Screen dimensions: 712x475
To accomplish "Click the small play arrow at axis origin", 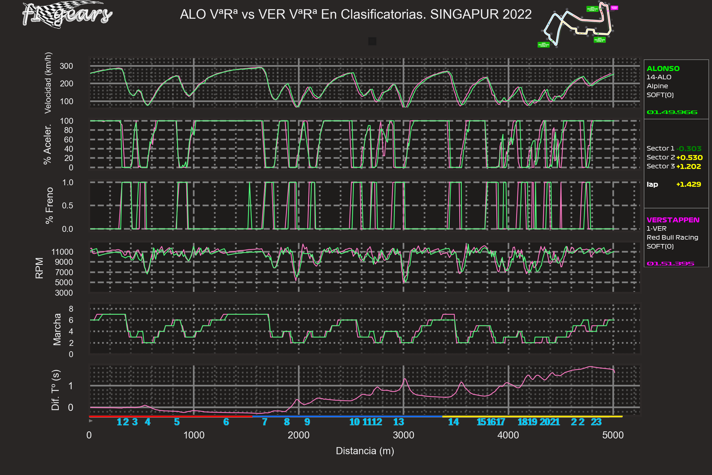I will [91, 421].
